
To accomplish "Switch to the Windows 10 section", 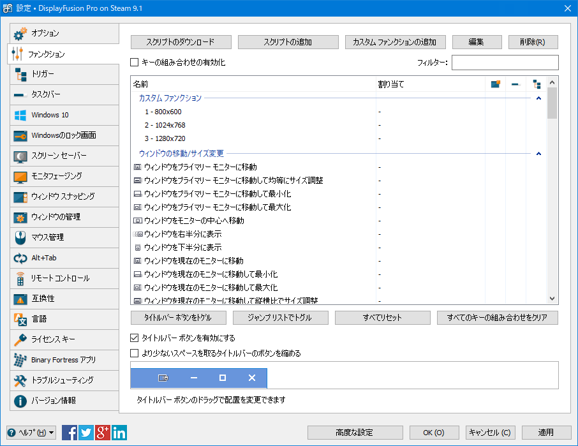I will pyautogui.click(x=19, y=115).
